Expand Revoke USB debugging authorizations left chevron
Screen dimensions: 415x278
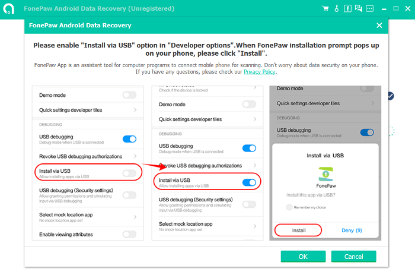[x=135, y=156]
